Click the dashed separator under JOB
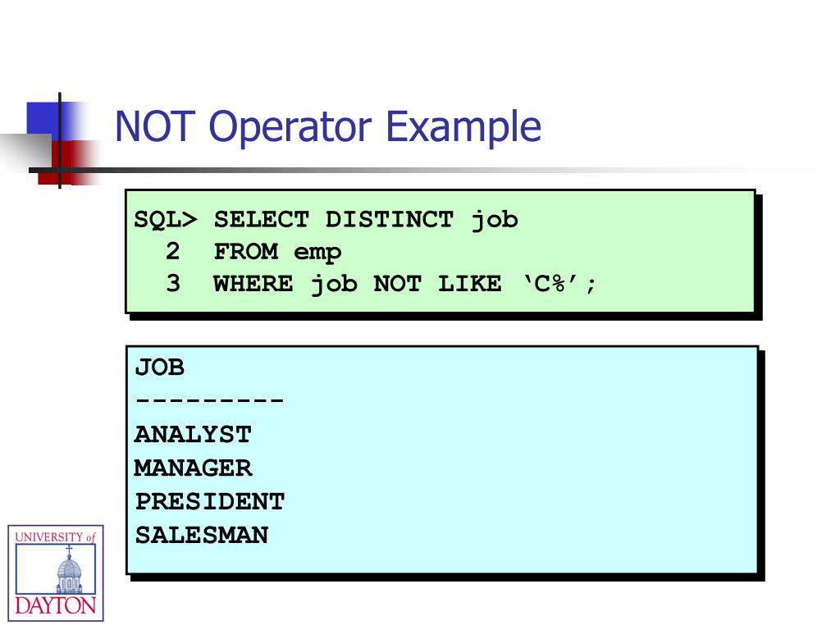This screenshot has width=840, height=630. pos(209,400)
